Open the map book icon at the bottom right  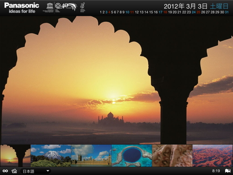[228, 171]
